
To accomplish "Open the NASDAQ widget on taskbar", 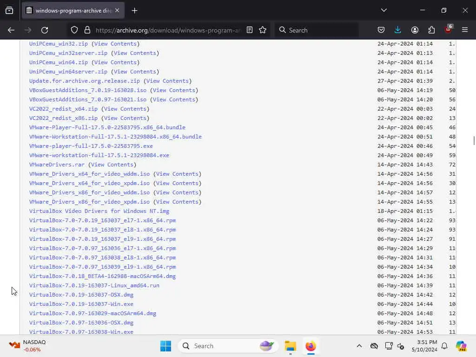I will (27, 346).
